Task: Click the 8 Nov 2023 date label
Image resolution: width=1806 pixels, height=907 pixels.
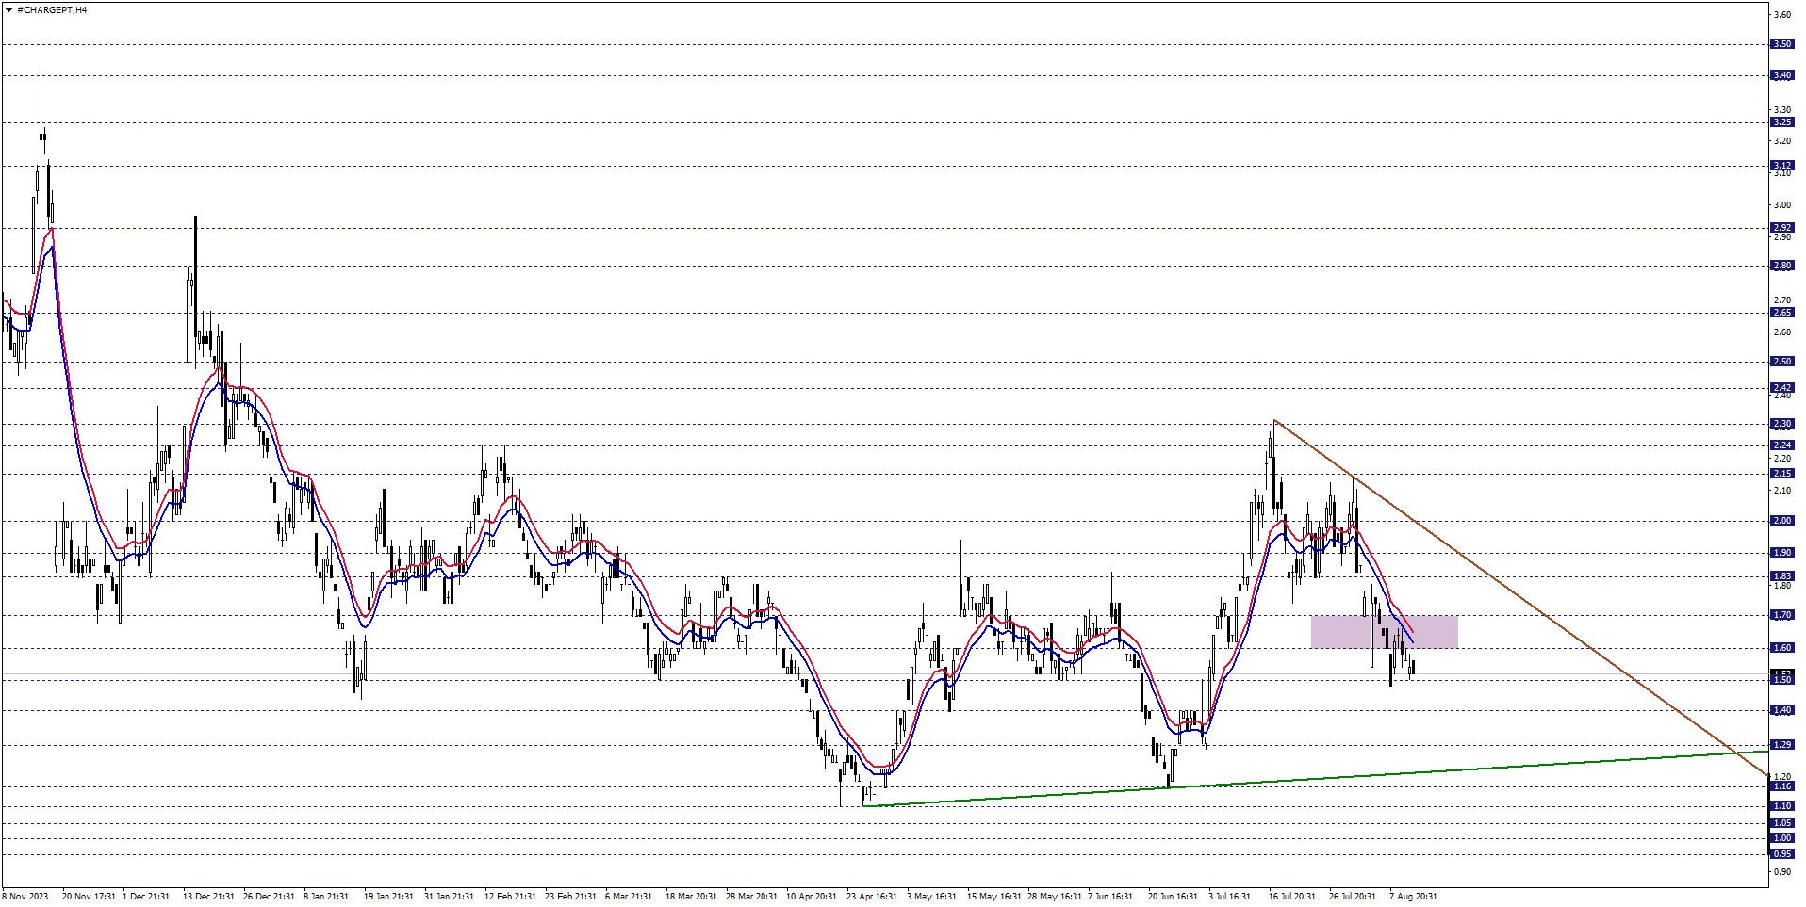Action: click(25, 897)
